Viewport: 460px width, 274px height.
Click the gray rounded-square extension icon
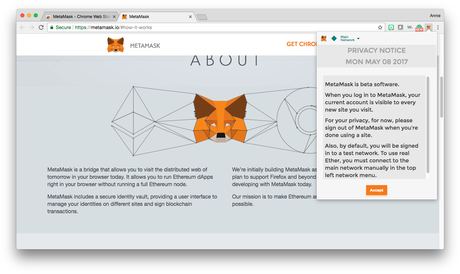tap(400, 27)
